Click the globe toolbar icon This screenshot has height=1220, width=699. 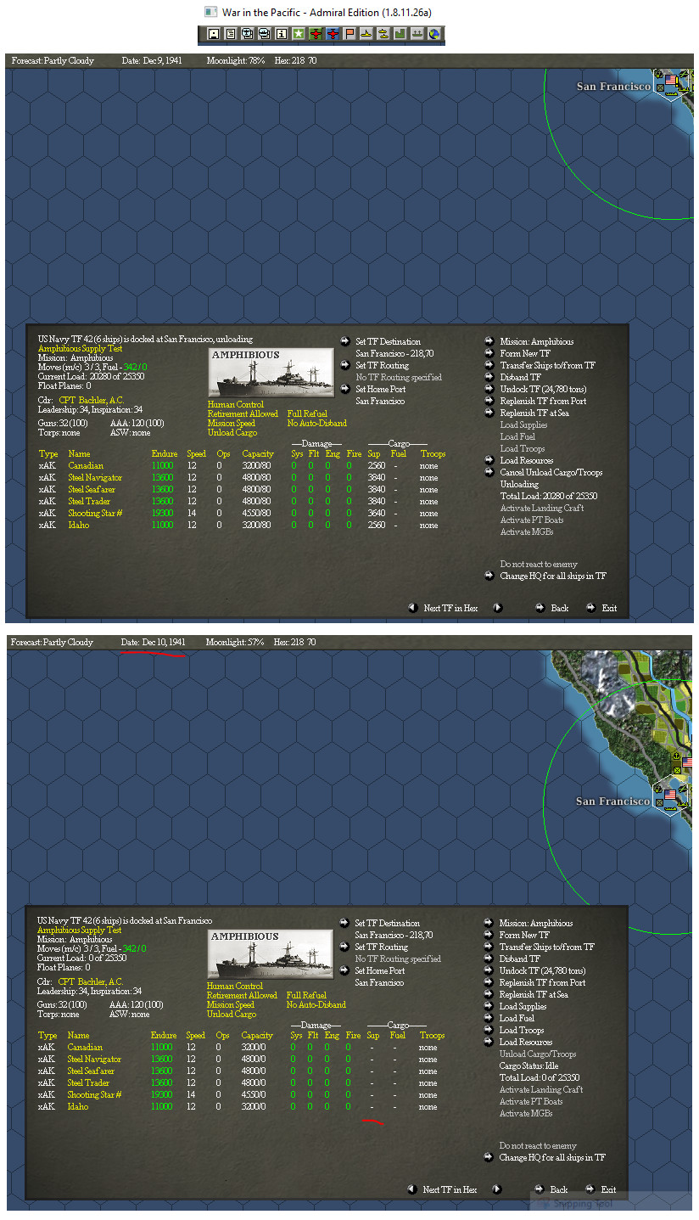(x=433, y=34)
